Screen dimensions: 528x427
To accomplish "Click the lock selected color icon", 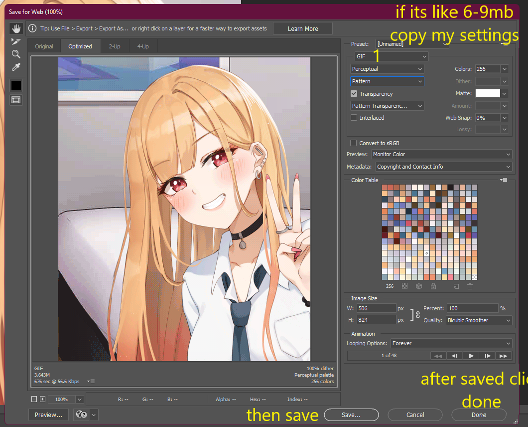I will [x=433, y=286].
